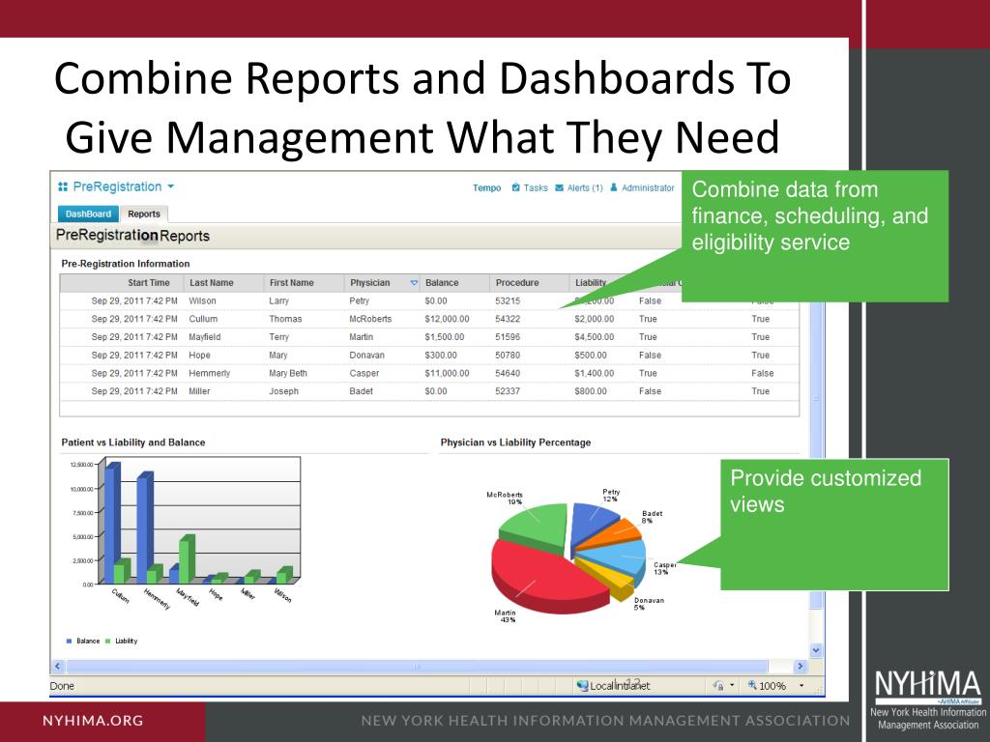Click the status bar protected mode icon
This screenshot has width=990, height=742.
[x=718, y=685]
